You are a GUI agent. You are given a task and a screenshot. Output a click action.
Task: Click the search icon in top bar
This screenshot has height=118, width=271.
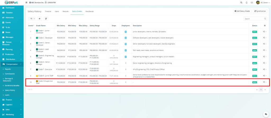pos(241,2)
